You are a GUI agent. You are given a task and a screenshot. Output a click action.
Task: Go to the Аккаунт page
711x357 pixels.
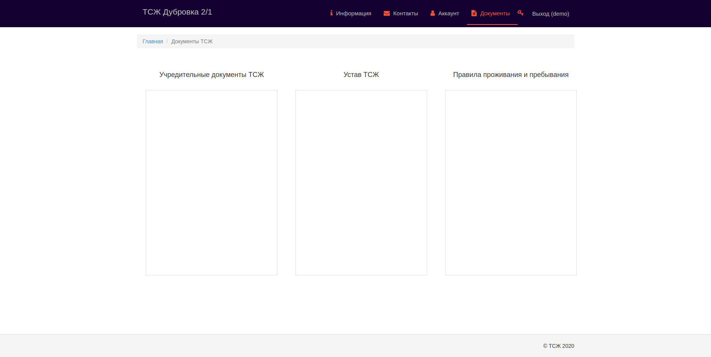click(444, 13)
